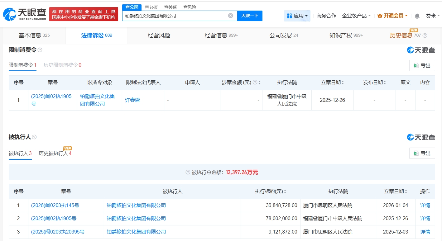Open the notification bell icon

coord(417,15)
